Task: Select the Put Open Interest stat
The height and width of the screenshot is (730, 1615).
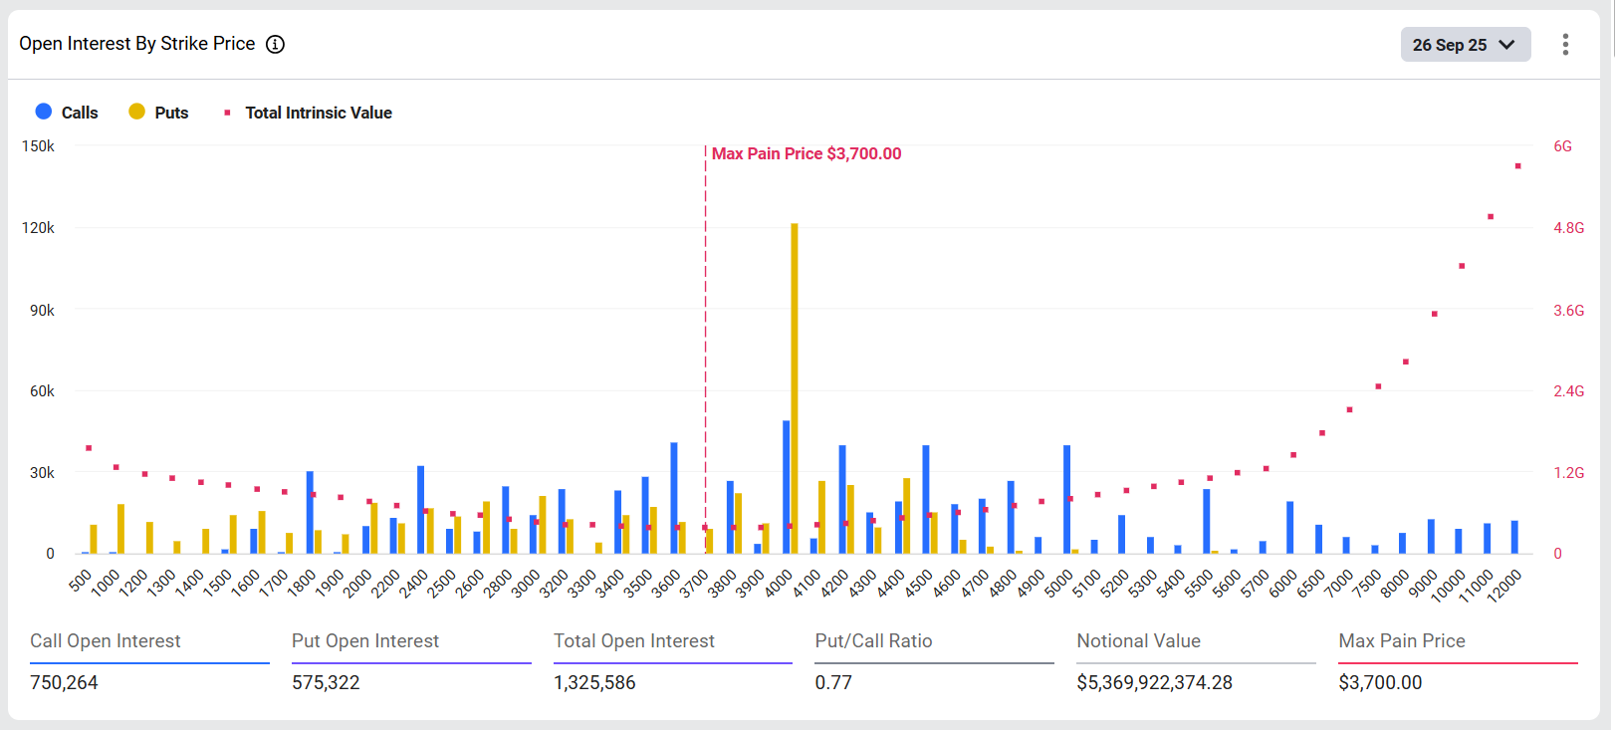Action: tap(411, 661)
